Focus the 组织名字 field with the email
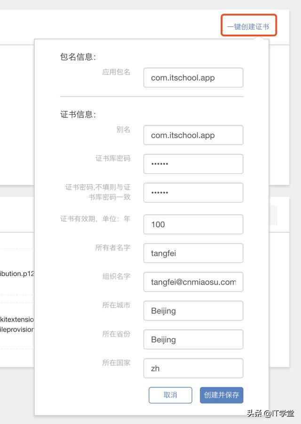Image resolution: width=301 pixels, height=424 pixels. coord(193,282)
